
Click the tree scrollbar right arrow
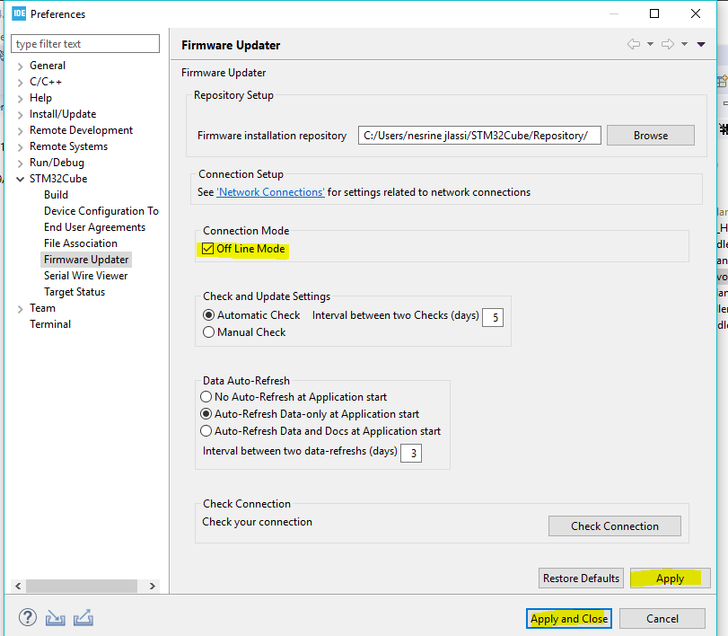pos(153,586)
